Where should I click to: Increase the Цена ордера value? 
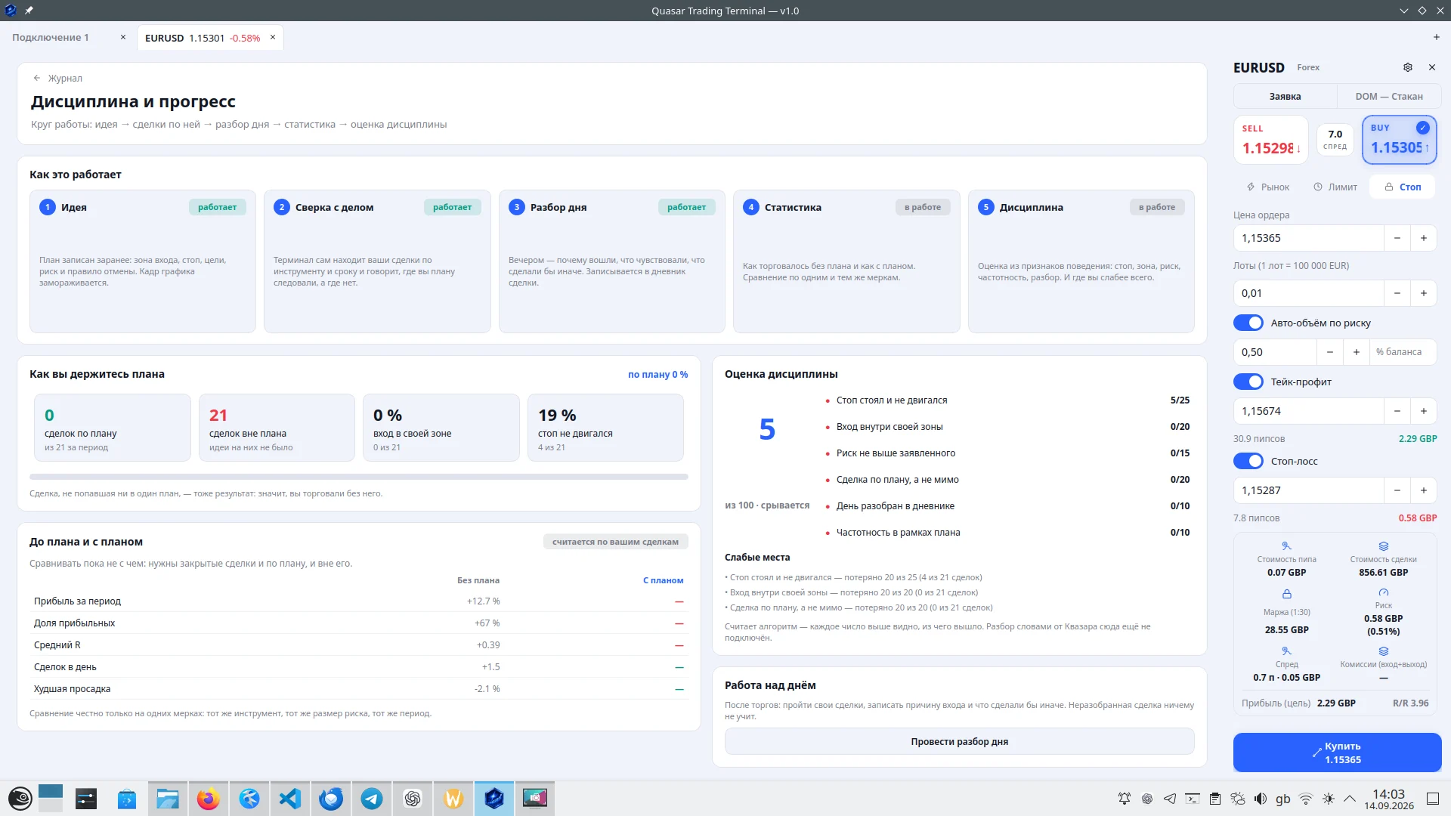pos(1423,238)
